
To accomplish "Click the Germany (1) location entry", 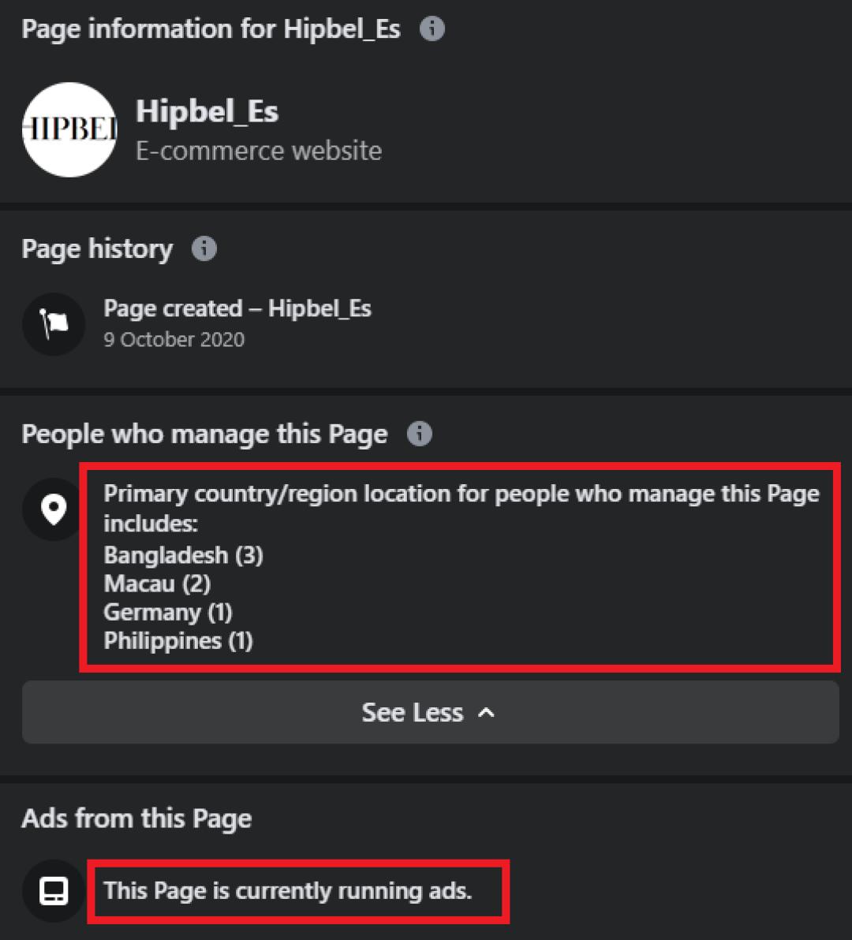I will pyautogui.click(x=167, y=612).
